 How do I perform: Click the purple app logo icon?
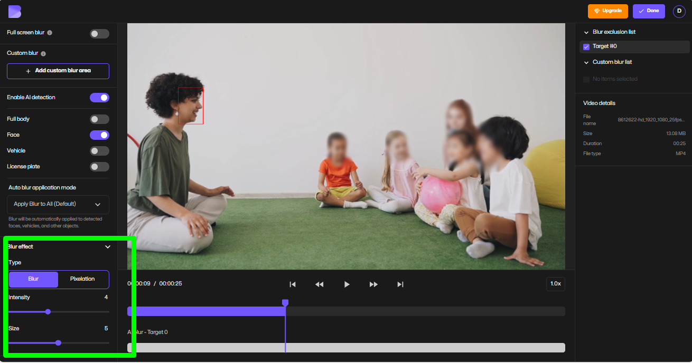pyautogui.click(x=15, y=11)
